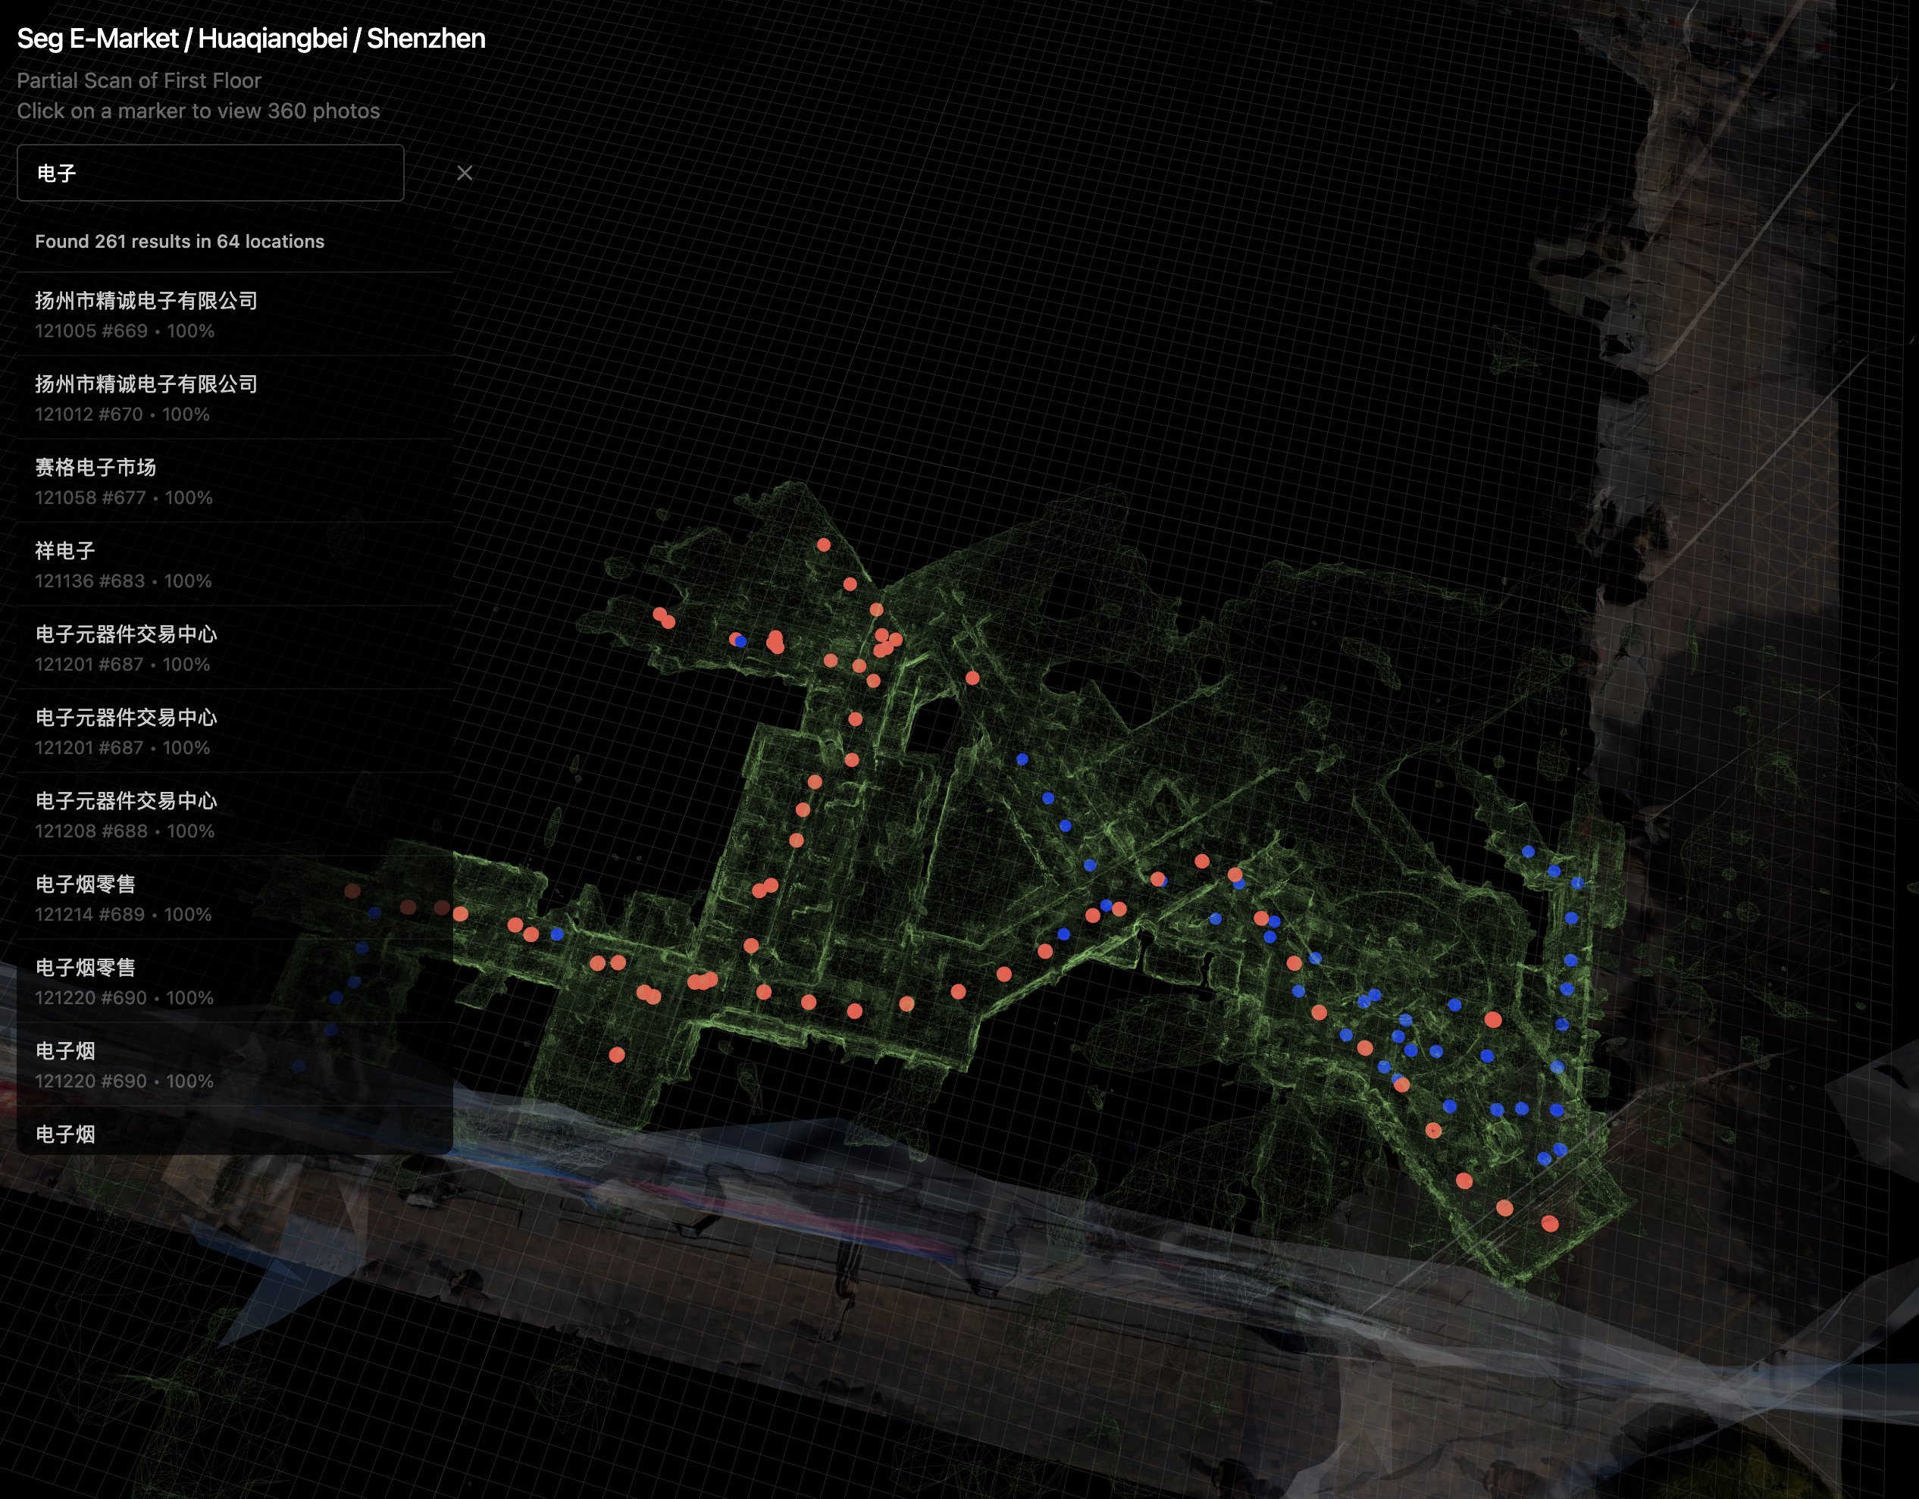The width and height of the screenshot is (1919, 1499).
Task: Click the 'Found 261 results' summary header
Action: pos(180,242)
